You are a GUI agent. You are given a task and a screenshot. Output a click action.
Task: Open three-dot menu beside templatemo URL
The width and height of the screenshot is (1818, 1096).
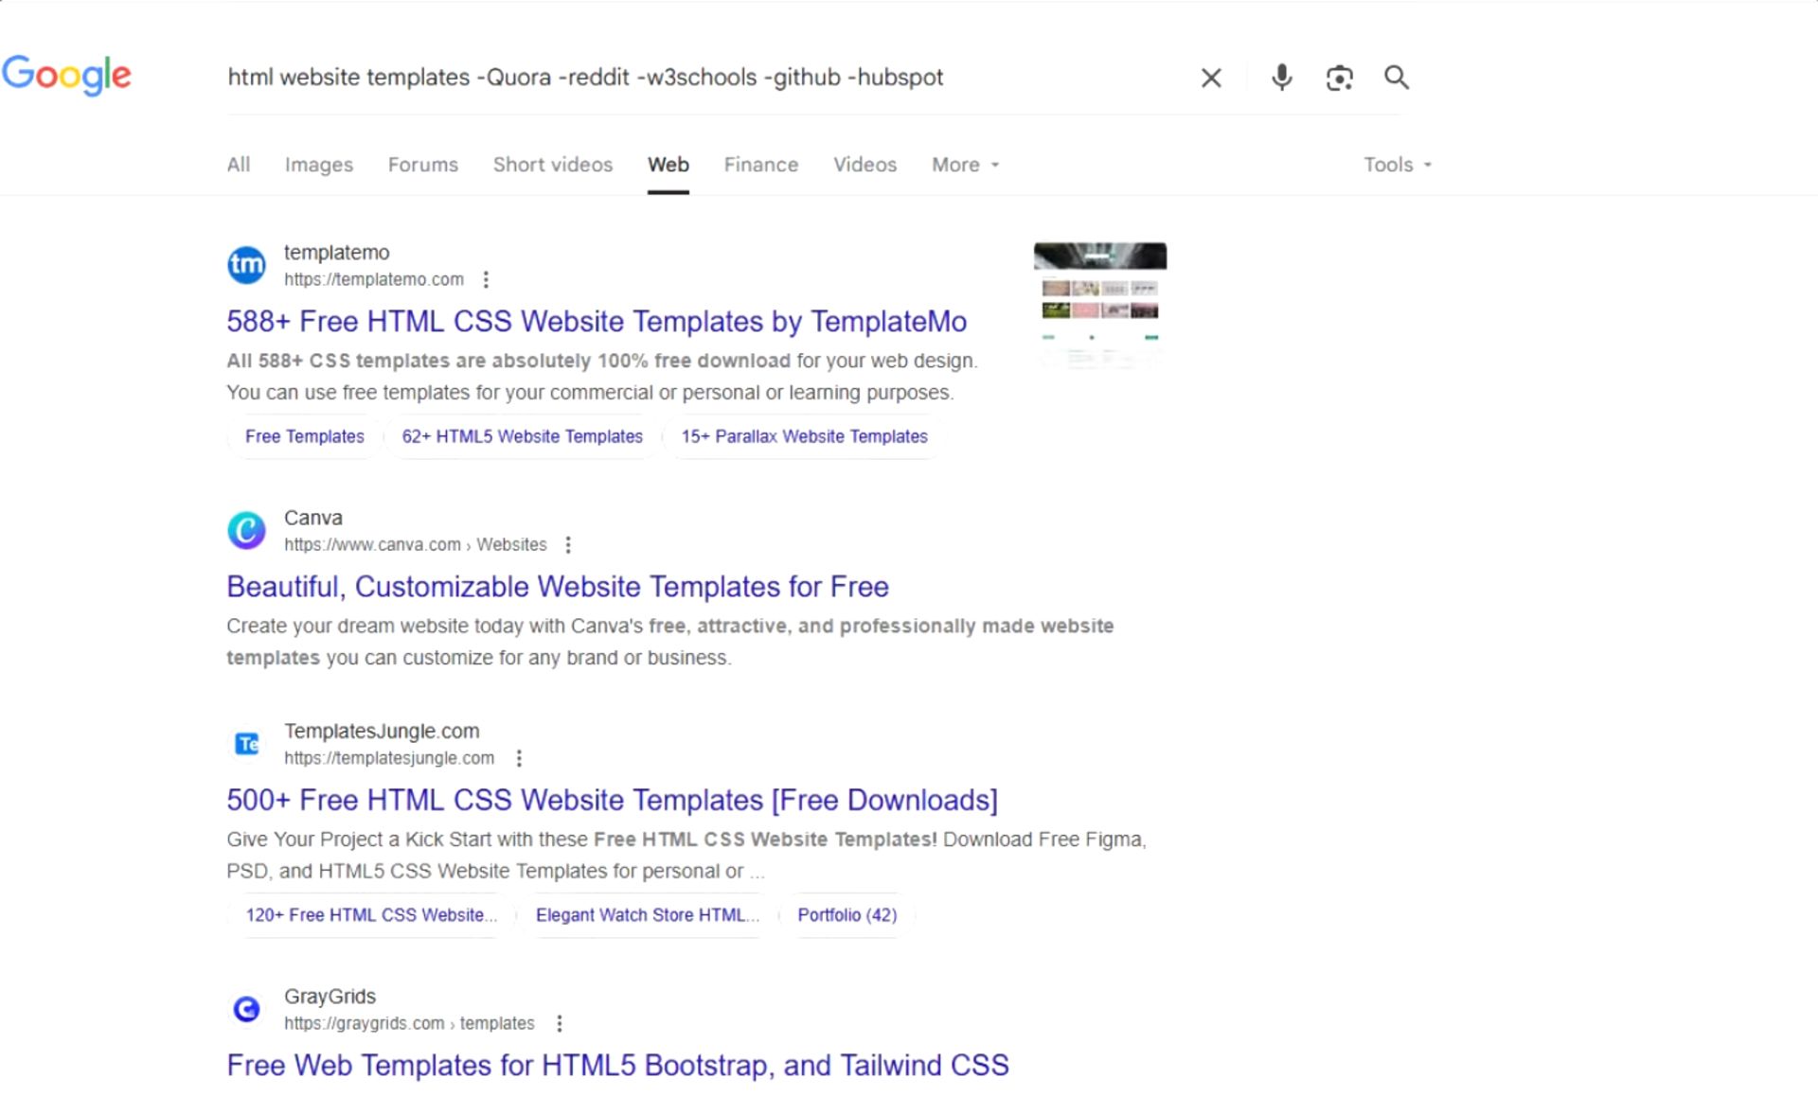(x=486, y=279)
